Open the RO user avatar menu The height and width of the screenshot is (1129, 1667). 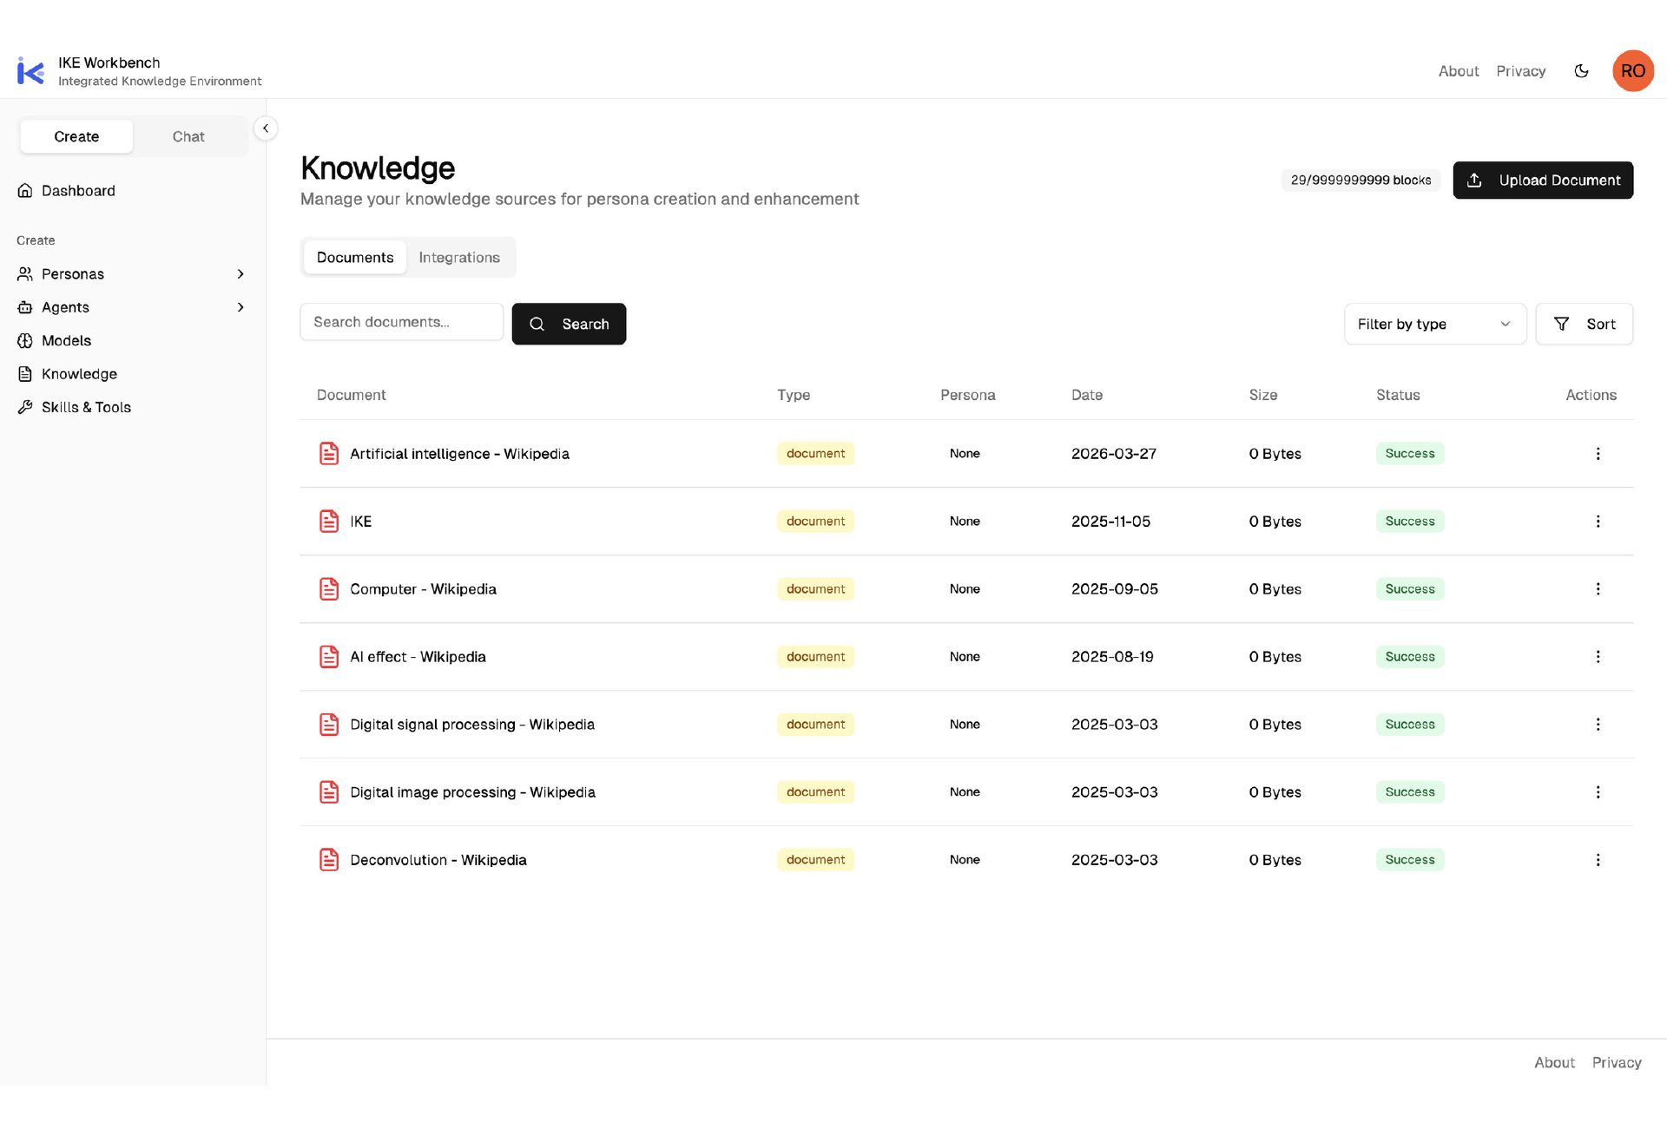pyautogui.click(x=1632, y=71)
